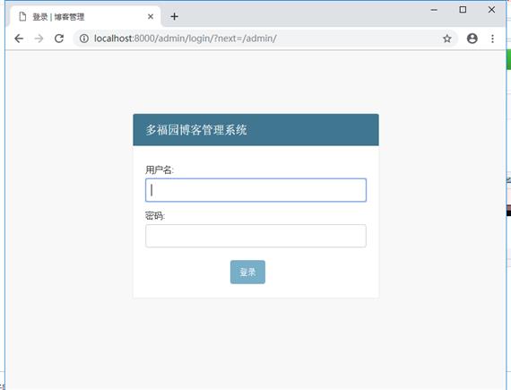Reload the page with refresh icon
Screen dimensions: 511x390
(59, 39)
